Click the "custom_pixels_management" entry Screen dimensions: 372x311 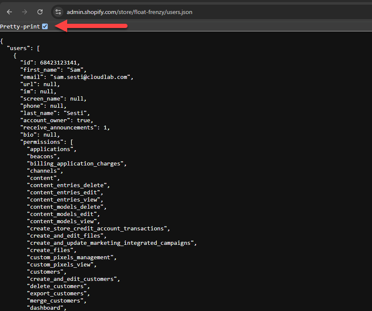pyautogui.click(x=71, y=258)
